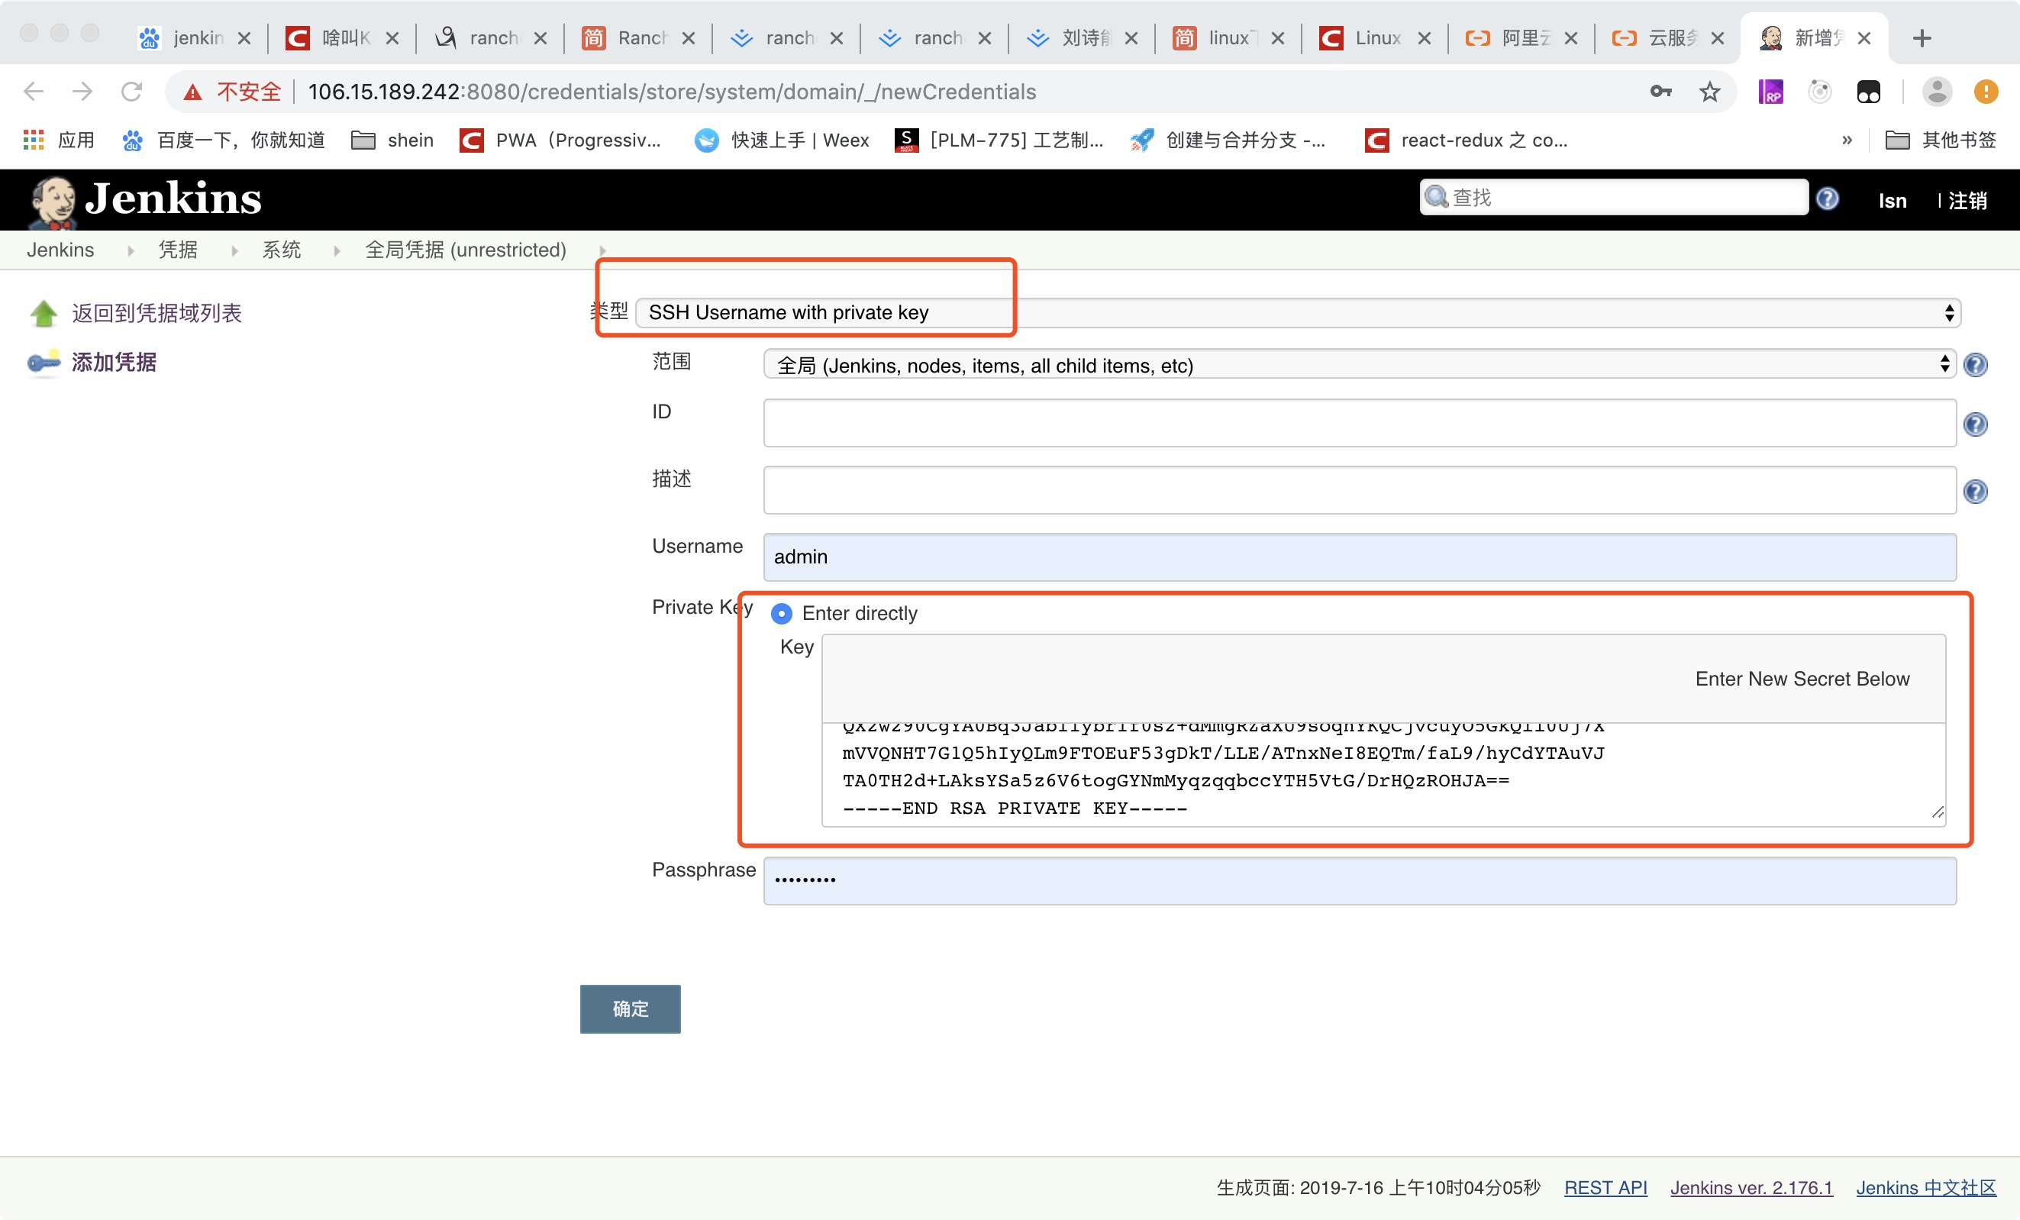Select the 添加凭据 key icon
2020x1220 pixels.
[x=44, y=363]
